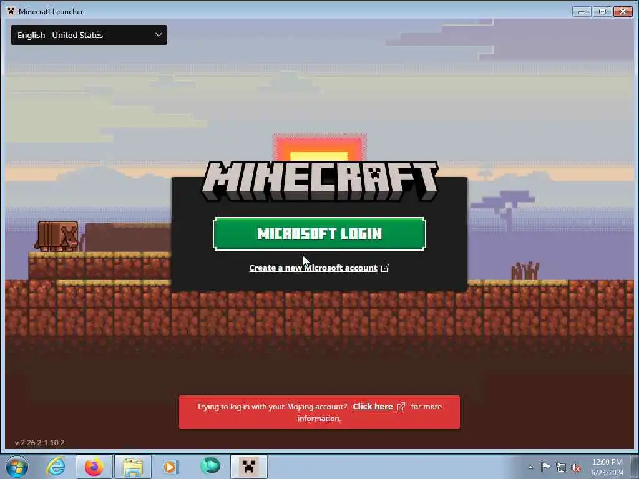The height and width of the screenshot is (479, 639).
Task: Click the network tray icon
Action: (x=561, y=467)
